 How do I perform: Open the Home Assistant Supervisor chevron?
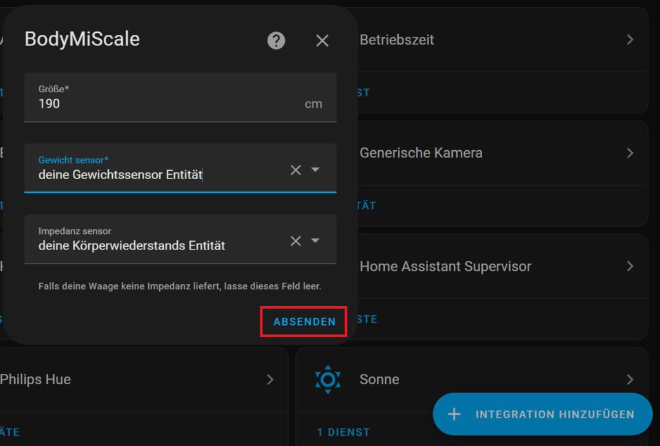click(630, 266)
